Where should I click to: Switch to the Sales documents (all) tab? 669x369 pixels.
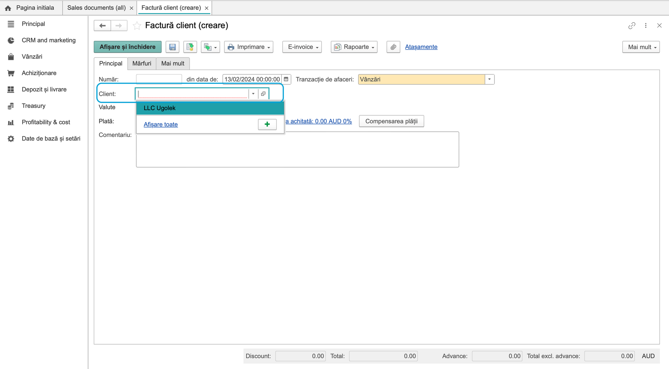tap(97, 8)
